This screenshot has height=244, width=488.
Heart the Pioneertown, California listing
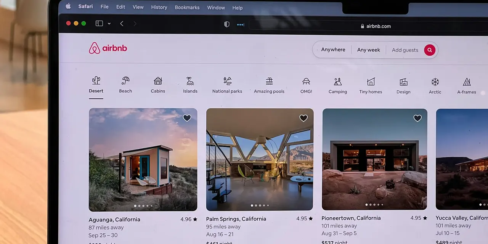(417, 118)
